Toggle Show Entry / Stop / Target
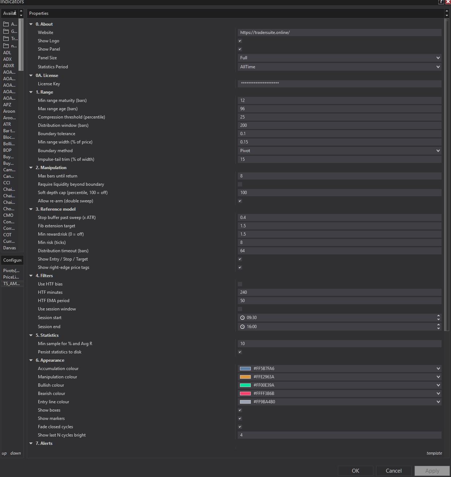The image size is (451, 477). [240, 259]
